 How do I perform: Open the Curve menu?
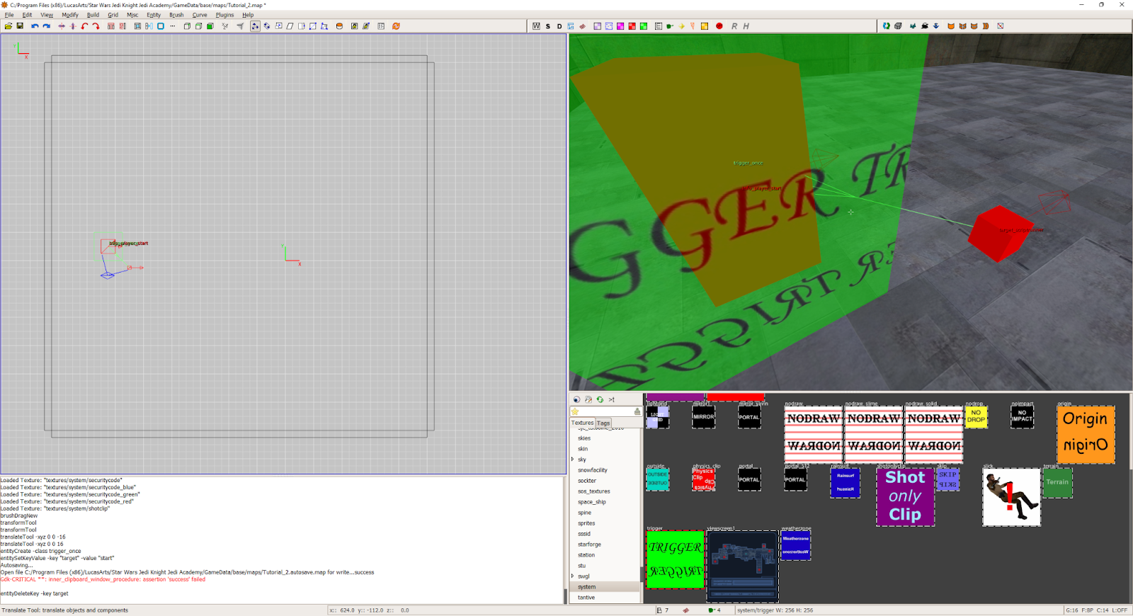(200, 15)
